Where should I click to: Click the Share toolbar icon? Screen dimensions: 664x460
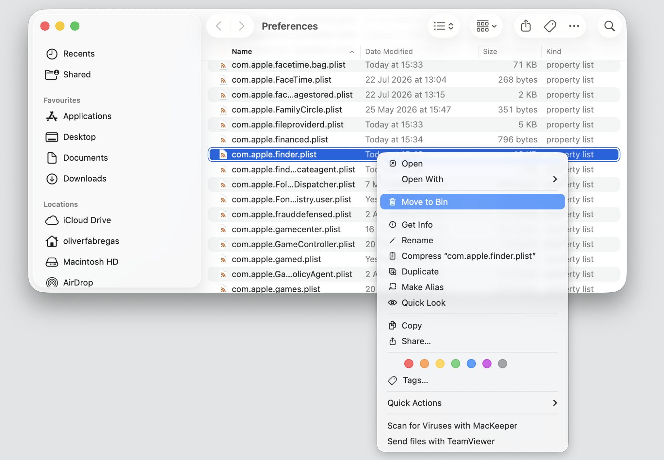coord(525,26)
